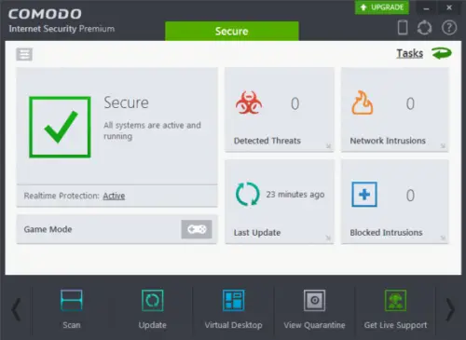This screenshot has height=340, width=466.
Task: Click the red biohazard threats icon
Action: tap(249, 102)
